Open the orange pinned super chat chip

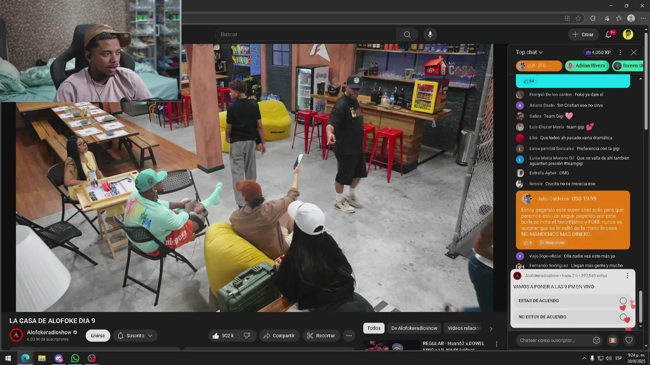(539, 65)
